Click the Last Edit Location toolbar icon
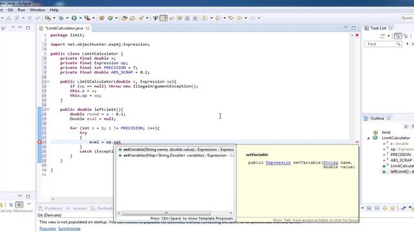The image size is (414, 232). 232,18
